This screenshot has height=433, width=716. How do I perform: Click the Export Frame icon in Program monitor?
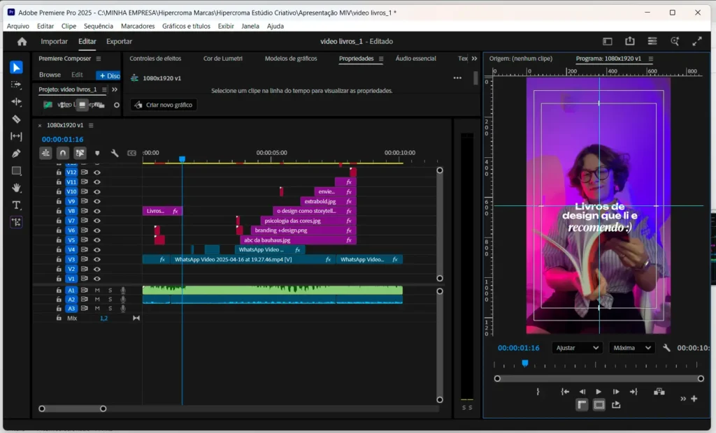(616, 404)
